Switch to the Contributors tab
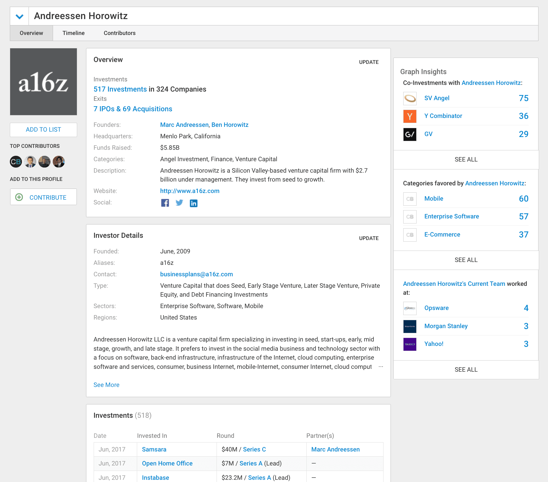The width and height of the screenshot is (548, 482). pos(119,33)
